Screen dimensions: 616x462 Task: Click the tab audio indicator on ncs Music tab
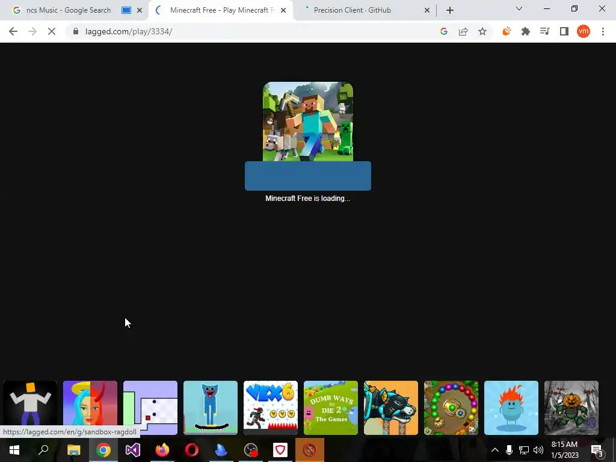point(126,10)
